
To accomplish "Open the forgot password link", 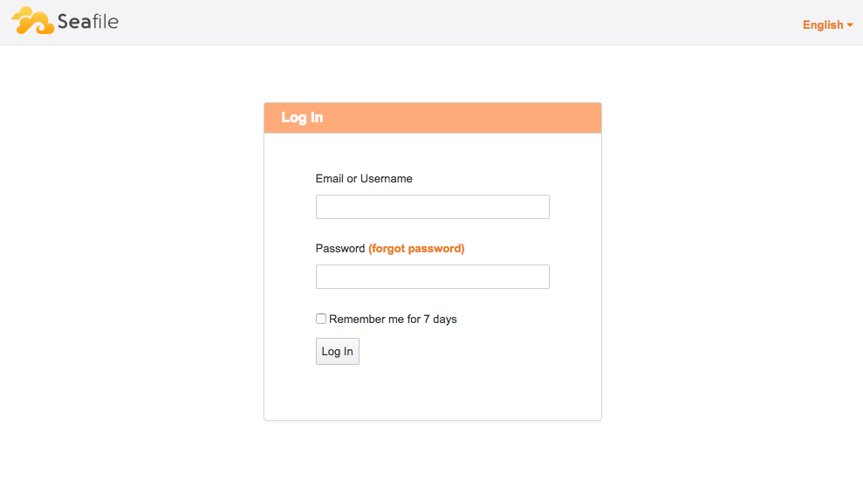I will tap(416, 249).
